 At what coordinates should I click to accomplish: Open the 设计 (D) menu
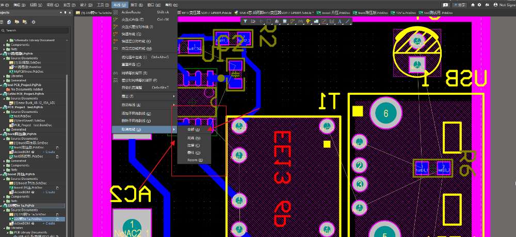coord(87,5)
